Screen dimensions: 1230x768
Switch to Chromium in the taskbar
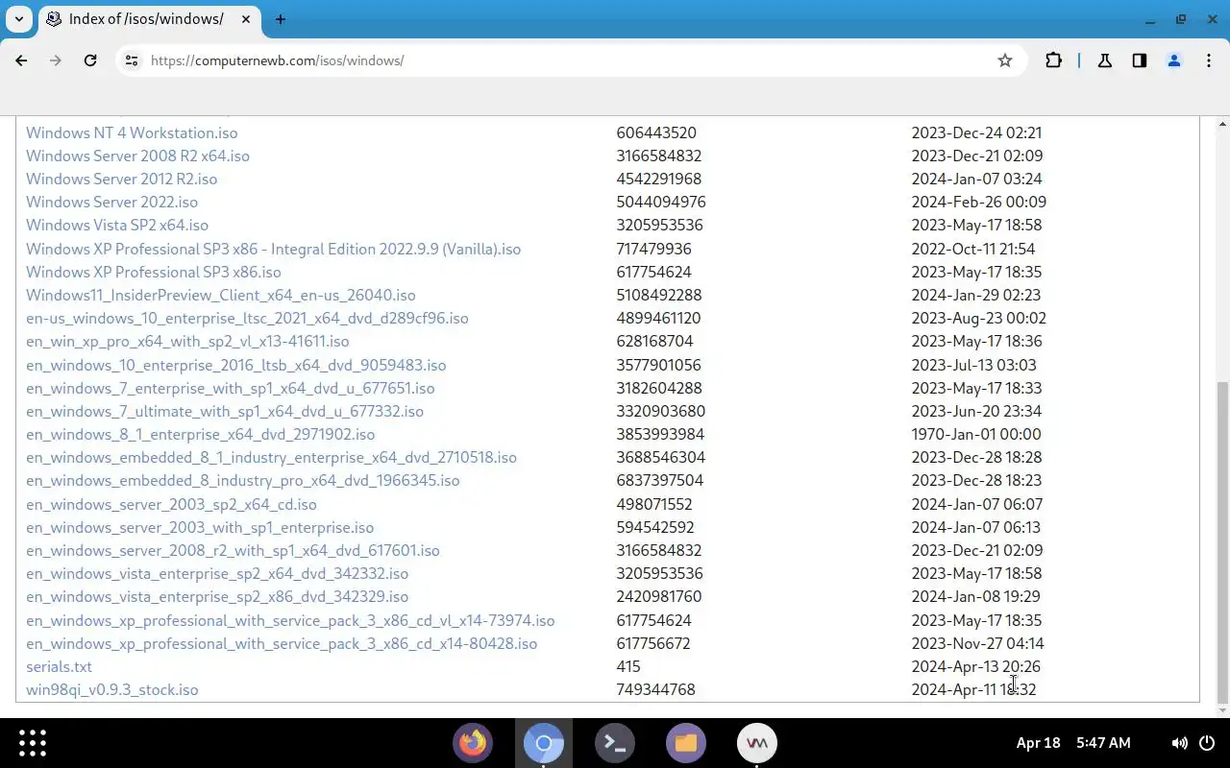(x=543, y=743)
